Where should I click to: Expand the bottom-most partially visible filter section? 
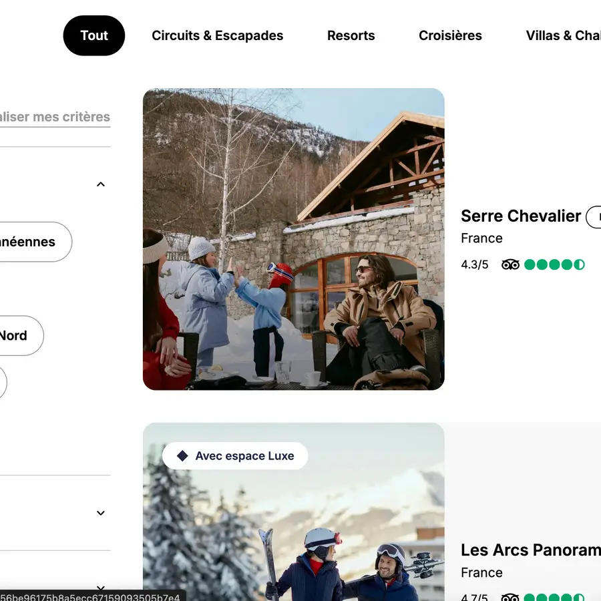click(101, 588)
